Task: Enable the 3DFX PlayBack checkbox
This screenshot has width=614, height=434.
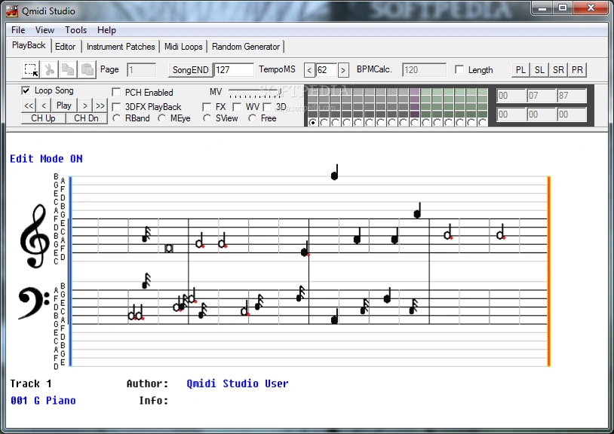Action: click(117, 107)
